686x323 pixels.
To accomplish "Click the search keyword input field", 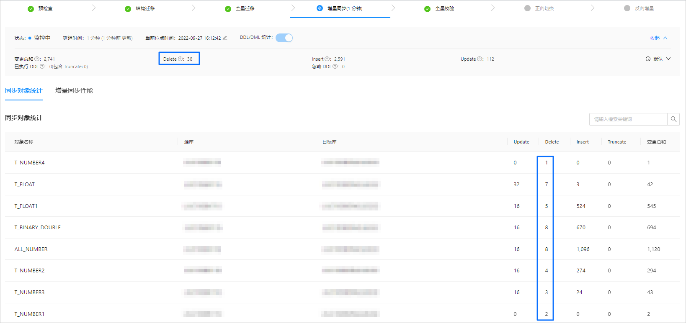I will (628, 119).
